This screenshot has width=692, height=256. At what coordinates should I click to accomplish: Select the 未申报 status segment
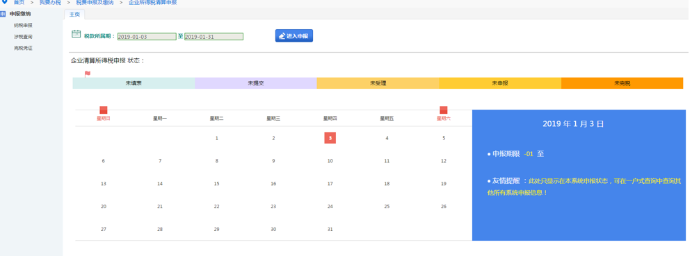point(500,83)
